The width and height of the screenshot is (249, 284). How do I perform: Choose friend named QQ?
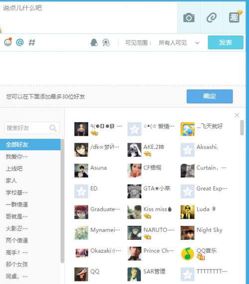[87, 275]
